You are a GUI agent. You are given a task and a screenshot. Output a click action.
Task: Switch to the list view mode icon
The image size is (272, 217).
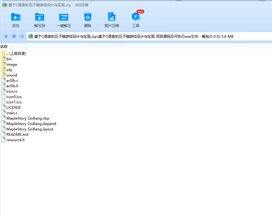coord(22,36)
